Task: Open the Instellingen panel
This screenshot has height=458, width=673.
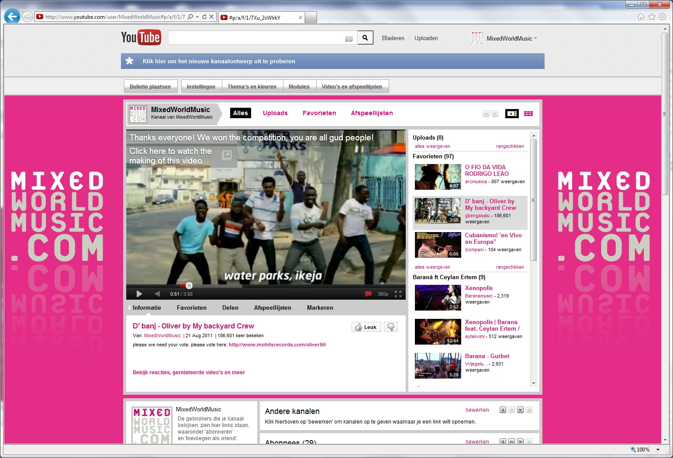Action: (x=201, y=86)
